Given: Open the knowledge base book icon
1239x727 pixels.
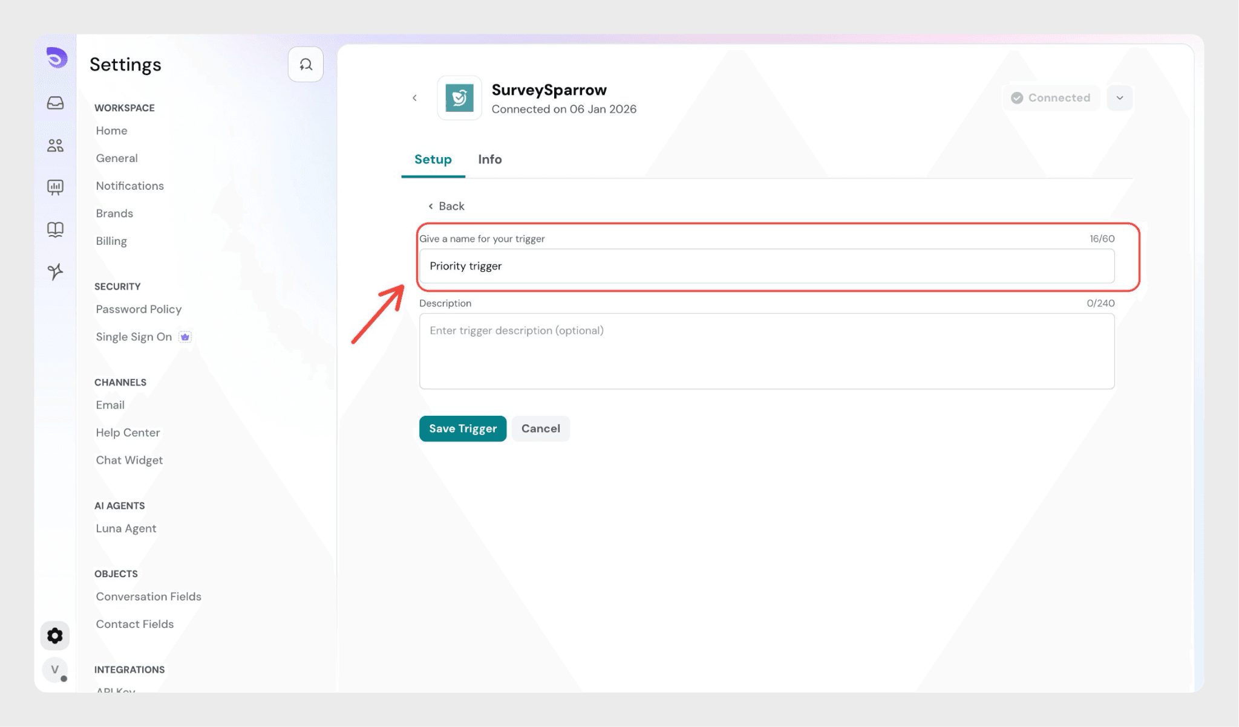Looking at the screenshot, I should (55, 230).
